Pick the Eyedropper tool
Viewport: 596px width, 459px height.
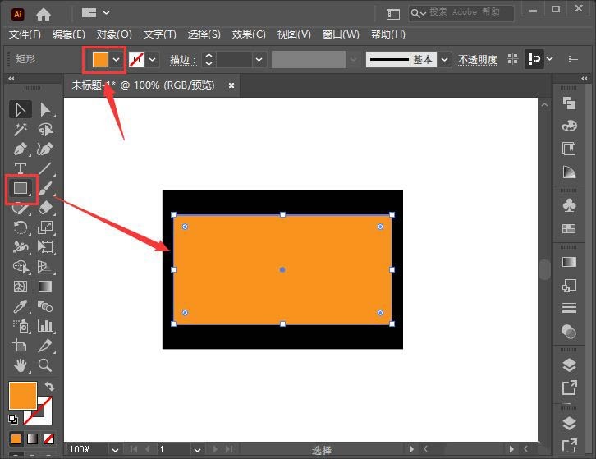[21, 306]
